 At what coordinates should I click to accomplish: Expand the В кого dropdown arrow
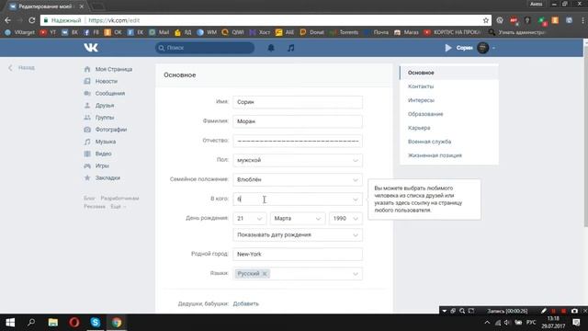(x=356, y=200)
